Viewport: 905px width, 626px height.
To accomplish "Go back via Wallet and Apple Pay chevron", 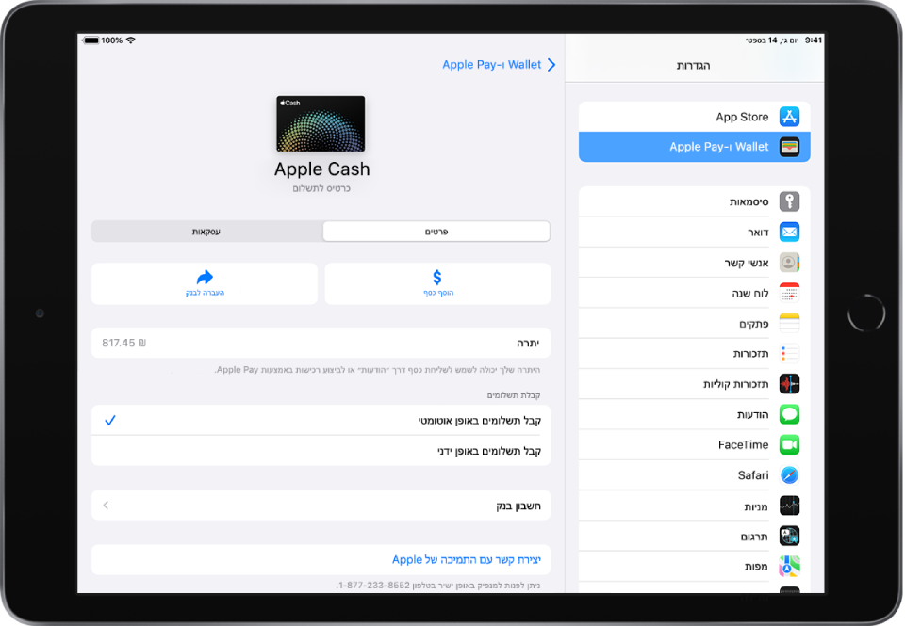I will 551,65.
